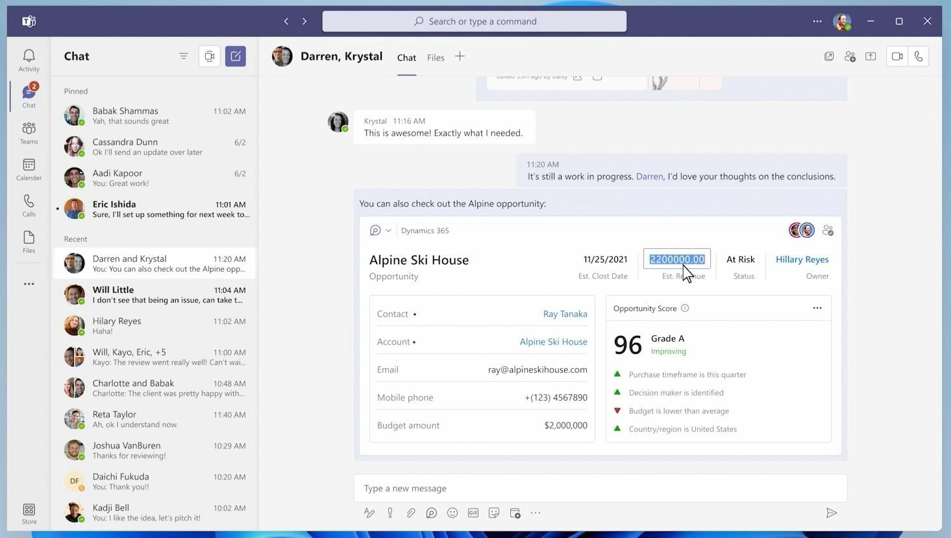Set message delivery options exclamation
The image size is (951, 538).
pyautogui.click(x=390, y=513)
